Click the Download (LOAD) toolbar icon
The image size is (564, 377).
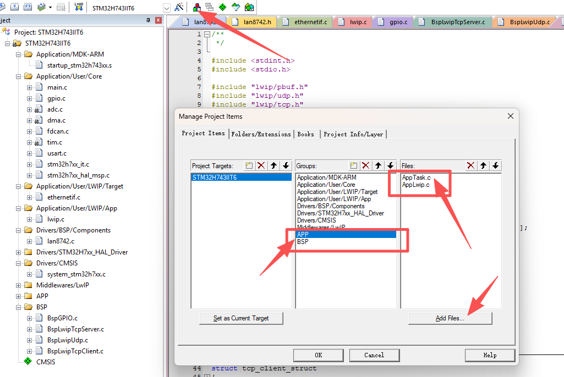(78, 7)
